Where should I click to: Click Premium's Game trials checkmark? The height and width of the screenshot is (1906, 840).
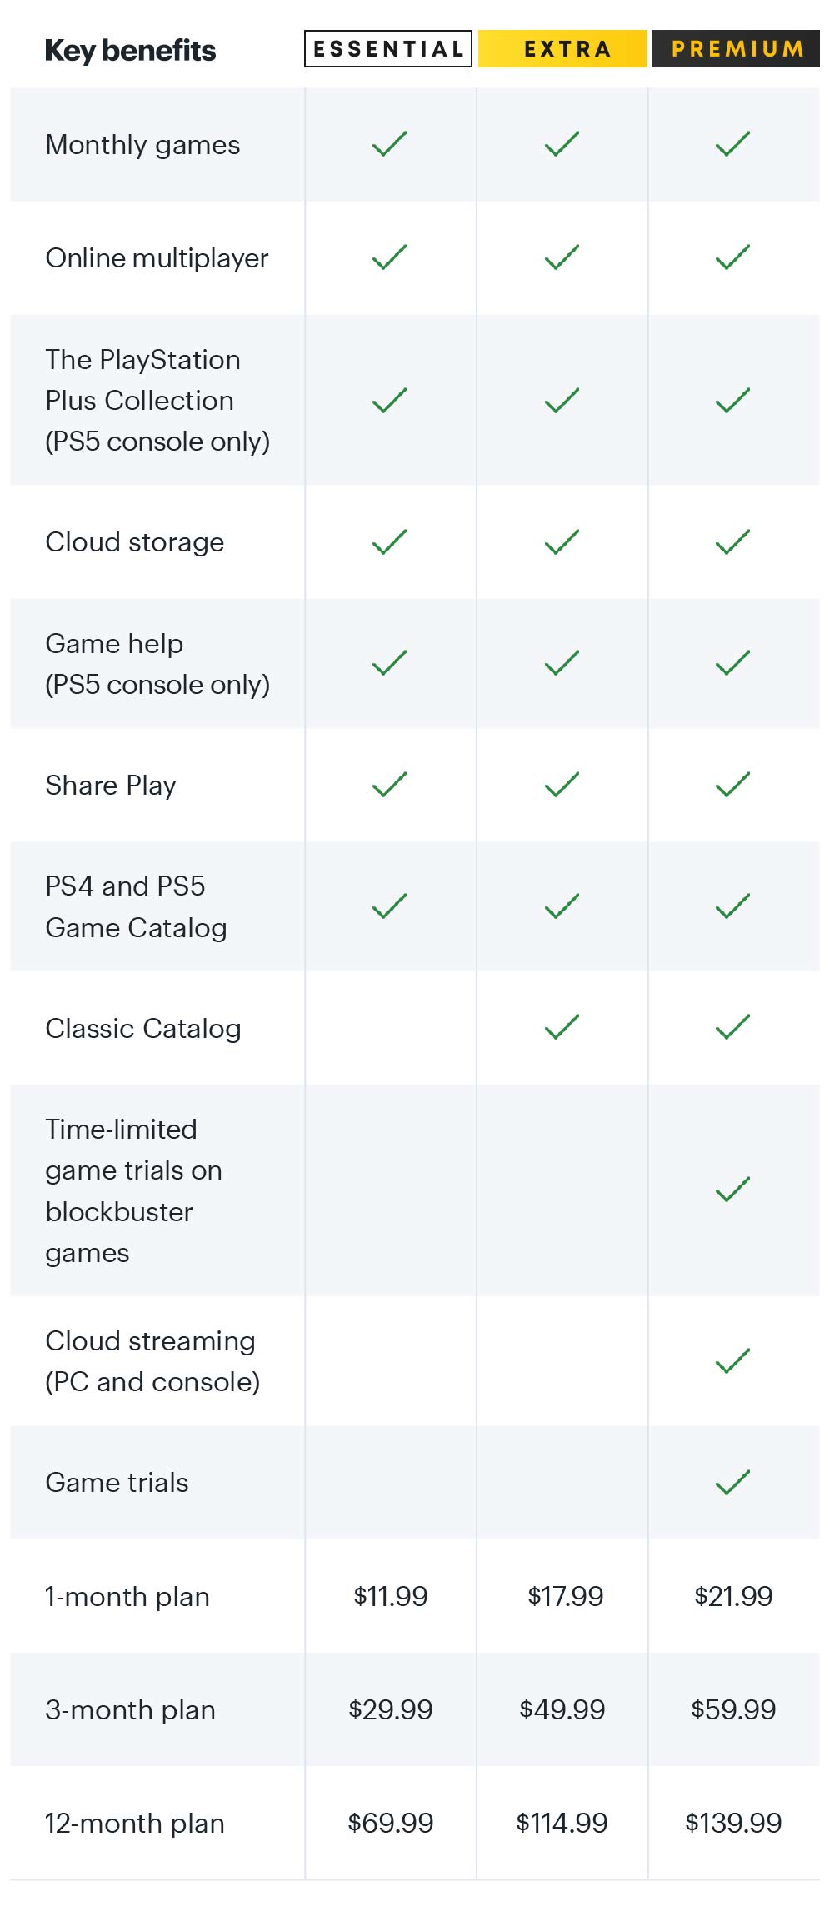[733, 1482]
